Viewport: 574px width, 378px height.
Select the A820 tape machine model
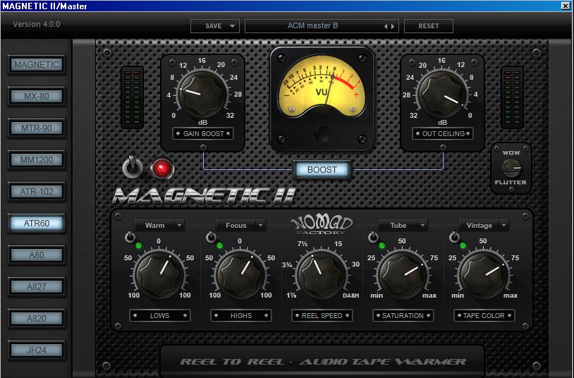click(37, 318)
